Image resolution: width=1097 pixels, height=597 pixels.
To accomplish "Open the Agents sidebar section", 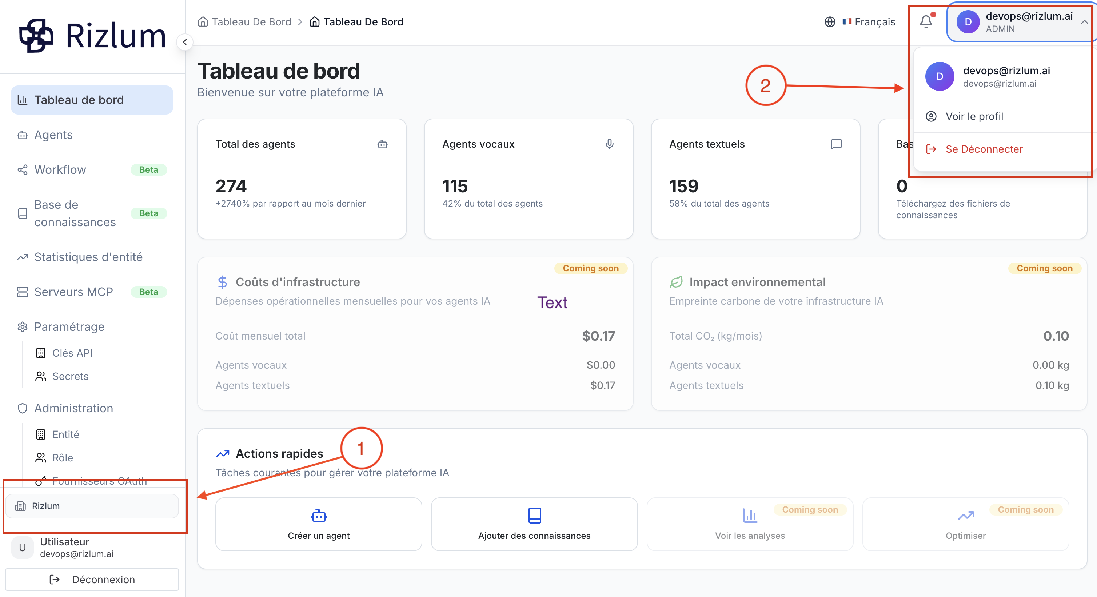I will pos(92,135).
